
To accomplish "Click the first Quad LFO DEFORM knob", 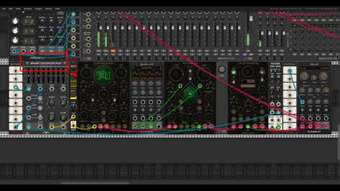I will pyautogui.click(x=135, y=93).
